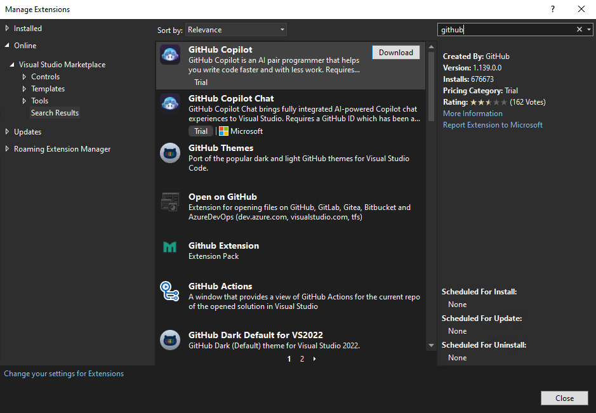Select the GitHub Copilot Chat title
The image size is (596, 413).
(x=231, y=98)
